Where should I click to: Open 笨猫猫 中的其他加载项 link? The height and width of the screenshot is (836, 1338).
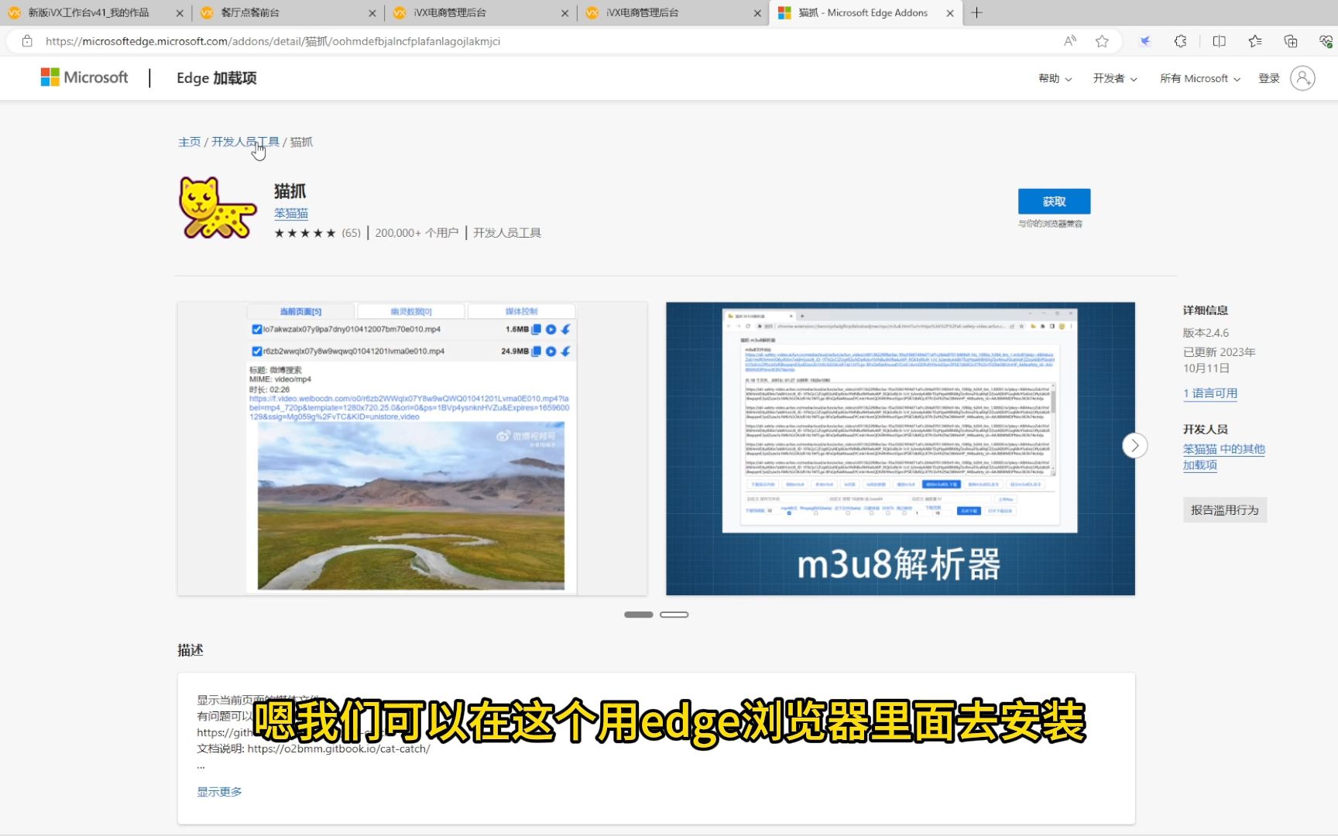[x=1223, y=457]
